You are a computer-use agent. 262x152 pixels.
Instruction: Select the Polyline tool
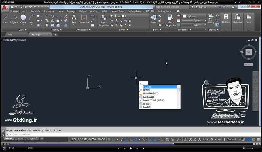[x=13, y=19]
